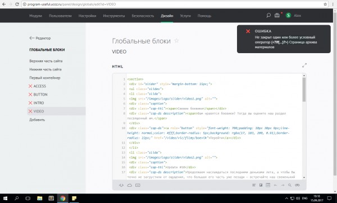Click code line 14 with video2.png image
This screenshot has height=203, width=337.
tap(173, 158)
